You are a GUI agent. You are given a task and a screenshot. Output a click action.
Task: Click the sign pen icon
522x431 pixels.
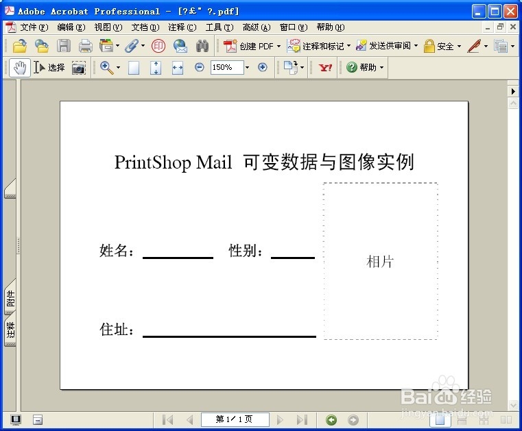click(474, 46)
